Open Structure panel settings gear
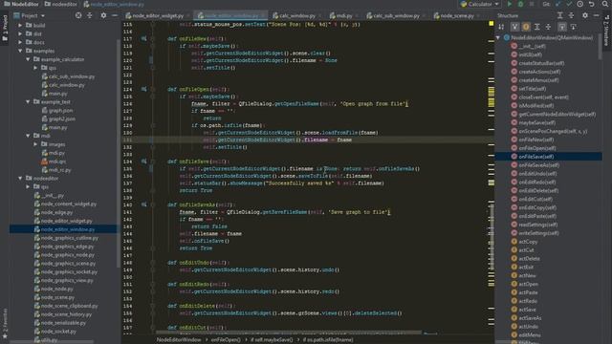Viewport: 612px width, 344px height. 585,15
